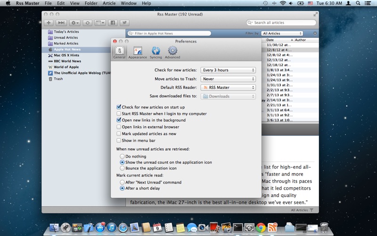Click the add subscription plus button
Screen dimensions: 377x236
[49, 23]
